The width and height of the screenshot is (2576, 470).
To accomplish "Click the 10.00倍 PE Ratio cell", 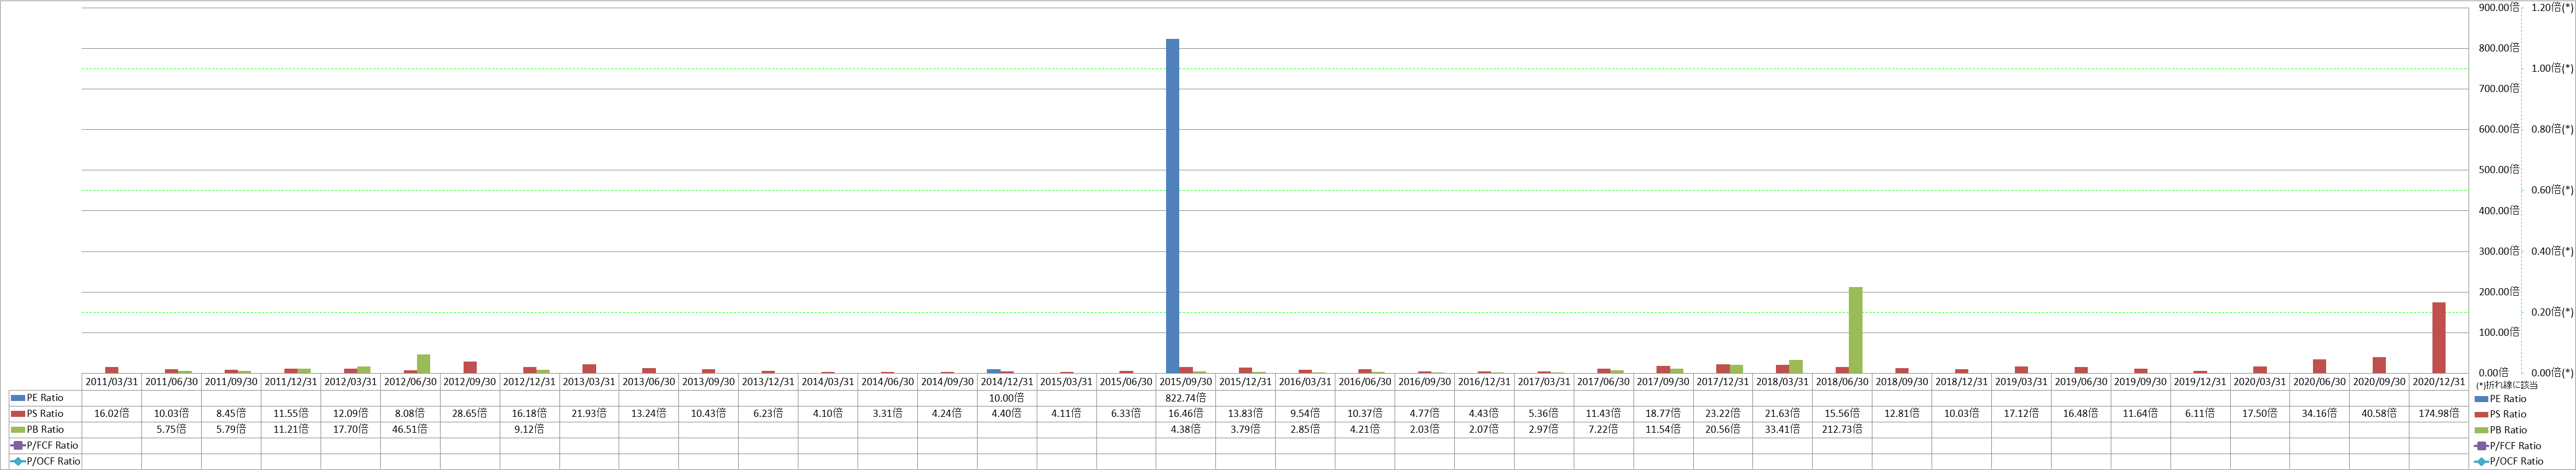I will point(1007,398).
